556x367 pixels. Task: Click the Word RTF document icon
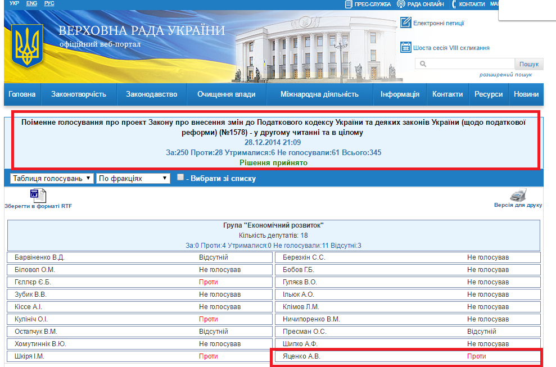coord(38,196)
